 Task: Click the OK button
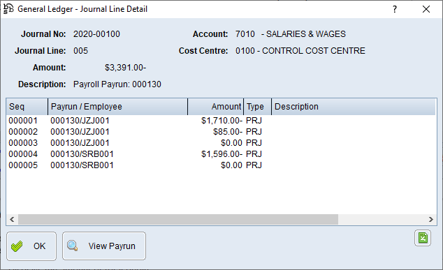click(31, 246)
